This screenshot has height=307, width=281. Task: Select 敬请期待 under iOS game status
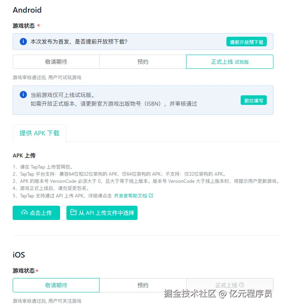pos(56,285)
